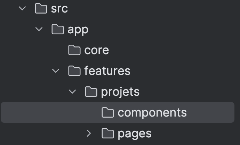Collapse the app folder chevron
The height and width of the screenshot is (145, 240).
tap(40, 29)
